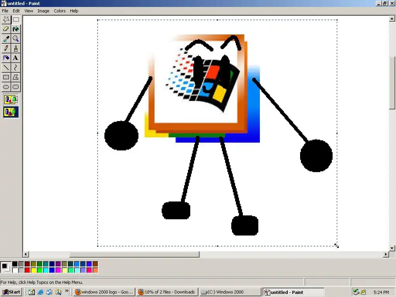Click the horizontal scrollbar right arrow

[386, 254]
